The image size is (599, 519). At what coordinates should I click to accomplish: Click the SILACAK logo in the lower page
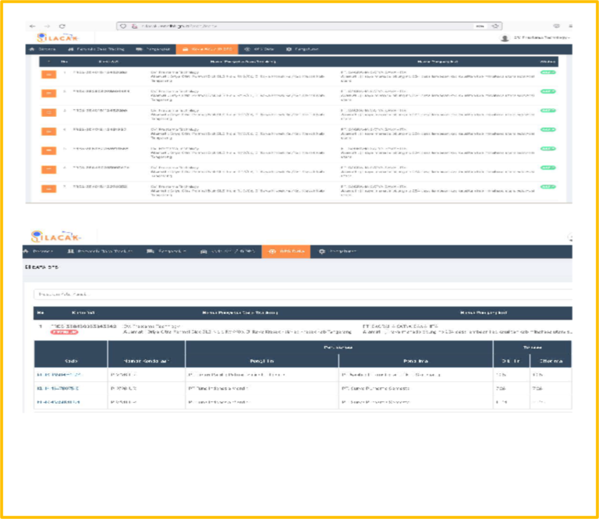point(53,235)
